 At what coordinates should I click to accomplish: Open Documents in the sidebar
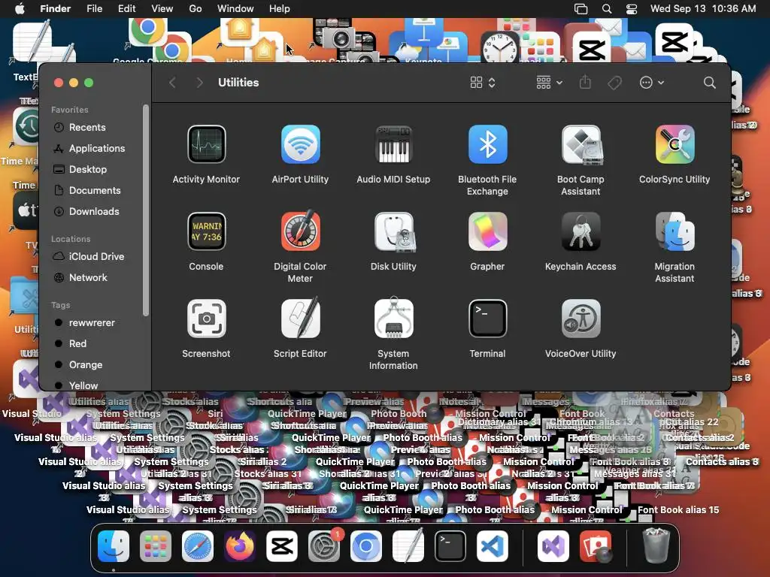tap(95, 190)
